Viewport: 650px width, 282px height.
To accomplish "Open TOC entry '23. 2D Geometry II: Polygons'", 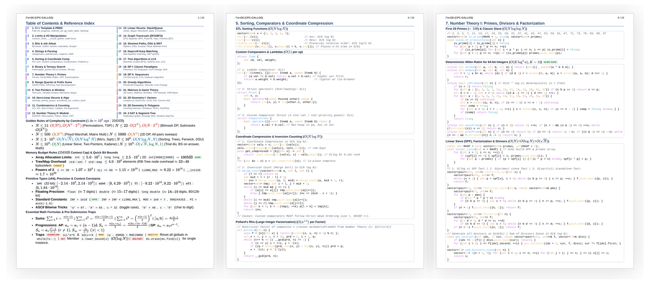I will [x=141, y=106].
